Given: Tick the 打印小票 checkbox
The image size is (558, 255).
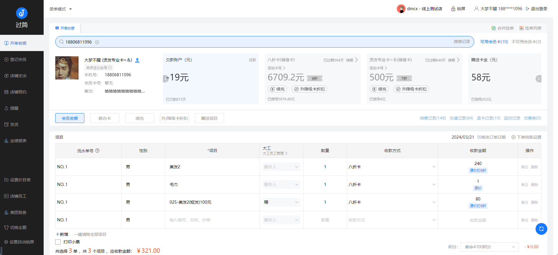Looking at the screenshot, I should point(58,242).
